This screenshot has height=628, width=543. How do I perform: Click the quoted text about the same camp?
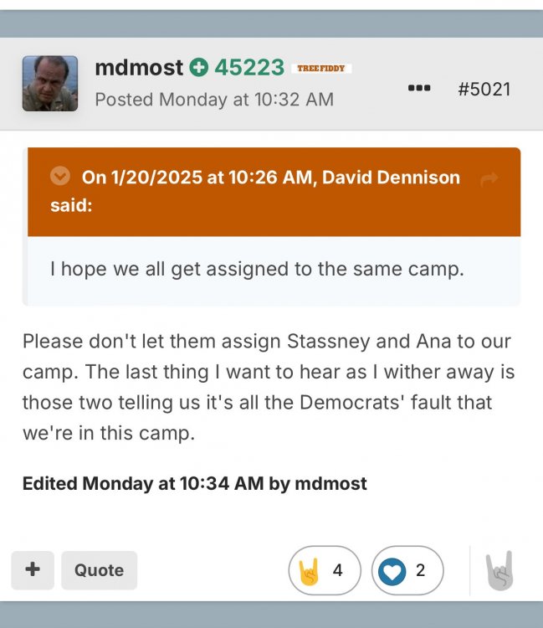pyautogui.click(x=257, y=270)
